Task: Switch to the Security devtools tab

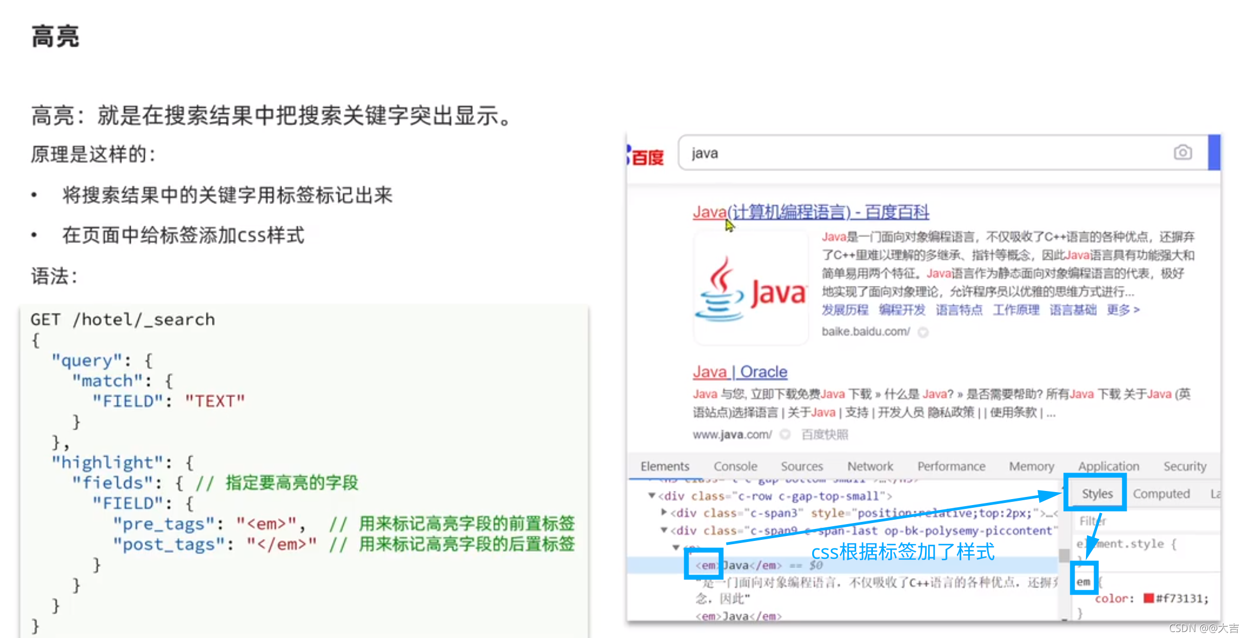Action: click(x=1185, y=466)
